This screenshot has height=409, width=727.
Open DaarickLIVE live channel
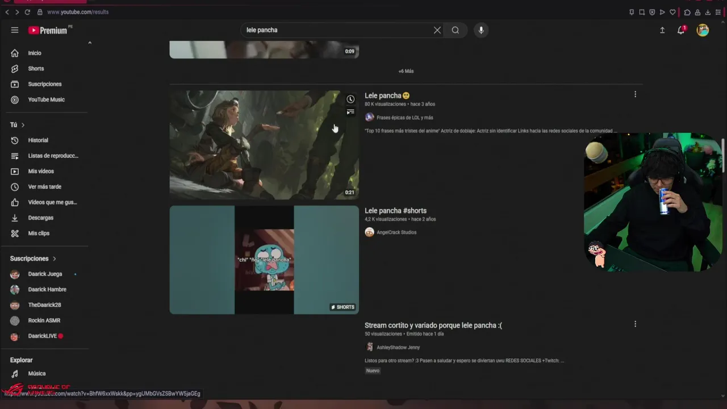pyautogui.click(x=45, y=336)
